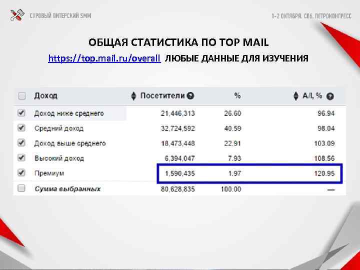Sort by A/I, % using the sort arrows
The height and width of the screenshot is (270, 360).
(x=296, y=96)
